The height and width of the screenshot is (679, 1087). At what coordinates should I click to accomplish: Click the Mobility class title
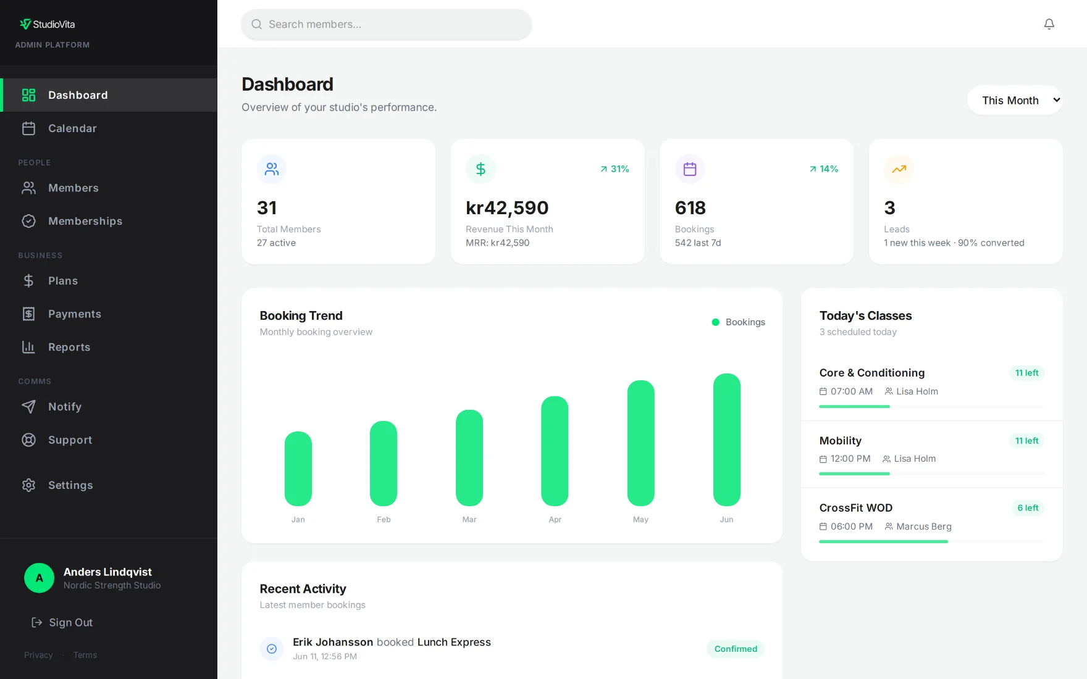coord(841,441)
